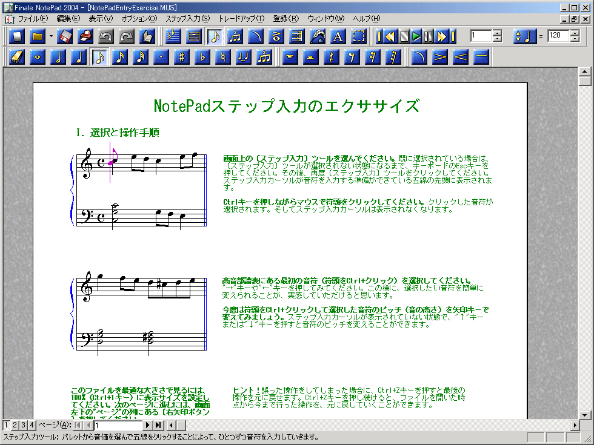Open the ステップ入力(S) menu
594x445 pixels.
[187, 19]
